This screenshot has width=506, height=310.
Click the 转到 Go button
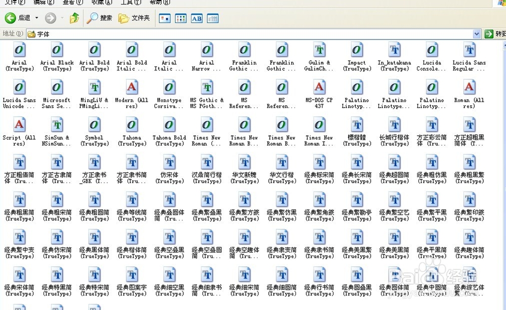click(x=495, y=33)
